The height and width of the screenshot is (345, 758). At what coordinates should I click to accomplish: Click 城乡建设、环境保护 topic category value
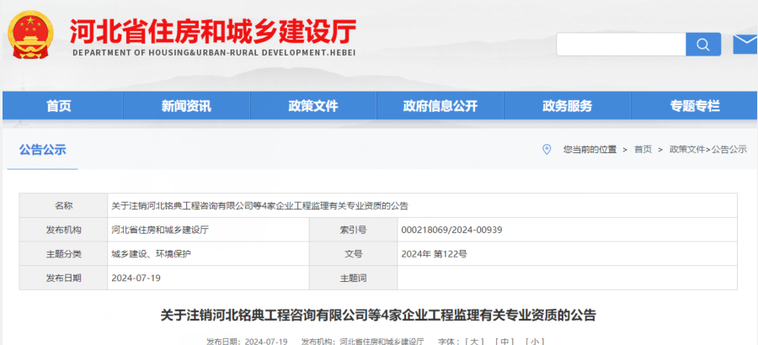click(x=152, y=254)
